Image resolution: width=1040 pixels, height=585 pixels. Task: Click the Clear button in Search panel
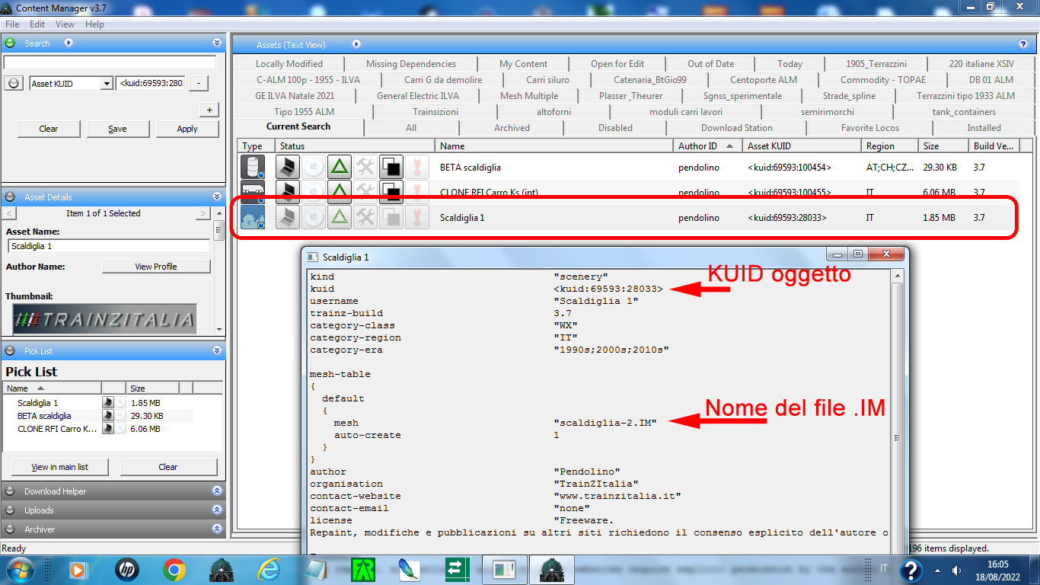(x=49, y=129)
